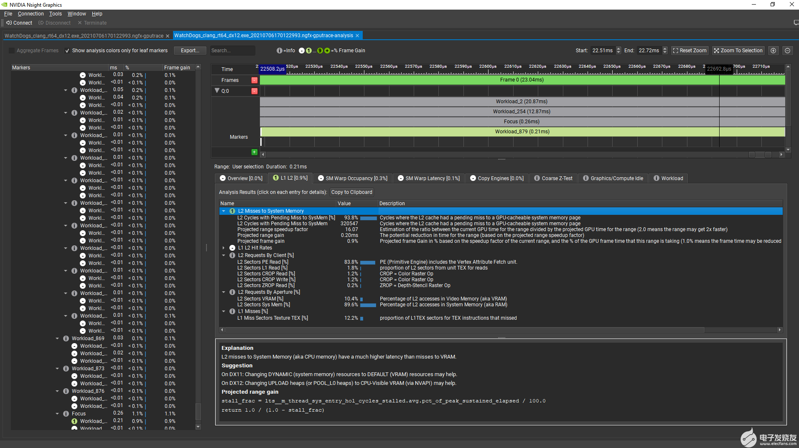
Task: Click the red remove icon on Q:0 row
Action: click(x=254, y=91)
